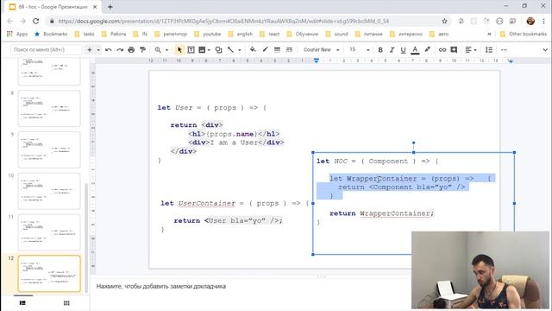This screenshot has width=552, height=311.
Task: Expand the hidden bookmarks chevron
Action: click(489, 34)
